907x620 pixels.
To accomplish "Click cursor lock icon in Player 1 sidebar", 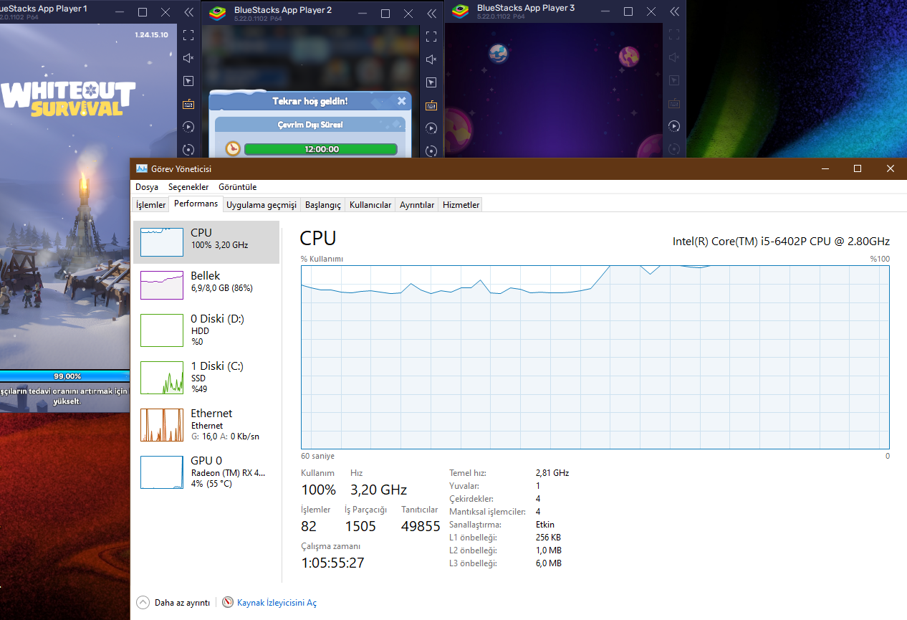I will pyautogui.click(x=188, y=81).
